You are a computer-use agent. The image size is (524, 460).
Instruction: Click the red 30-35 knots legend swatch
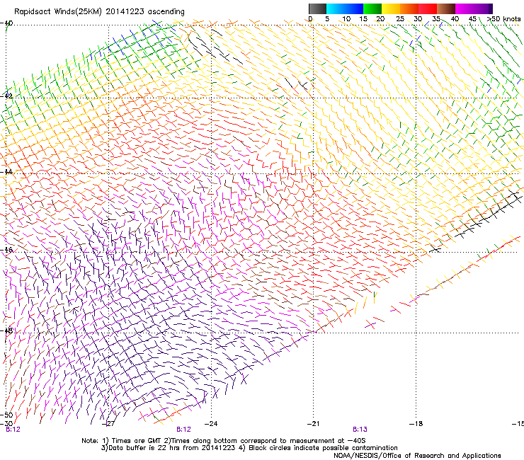point(428,8)
